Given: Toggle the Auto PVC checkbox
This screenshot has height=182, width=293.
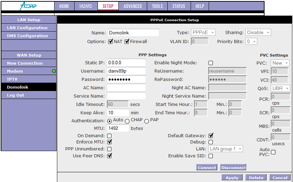Looking at the screenshot, I should [x=273, y=152].
